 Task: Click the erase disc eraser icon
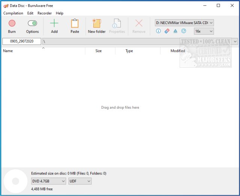pos(167,31)
